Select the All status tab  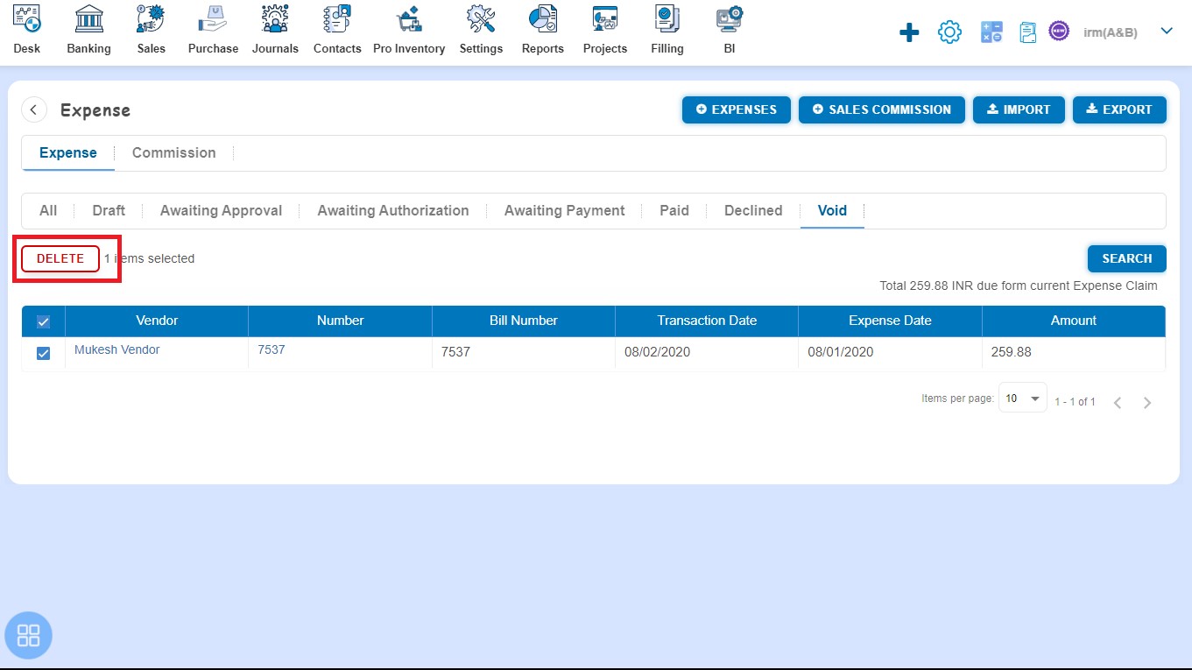tap(48, 210)
